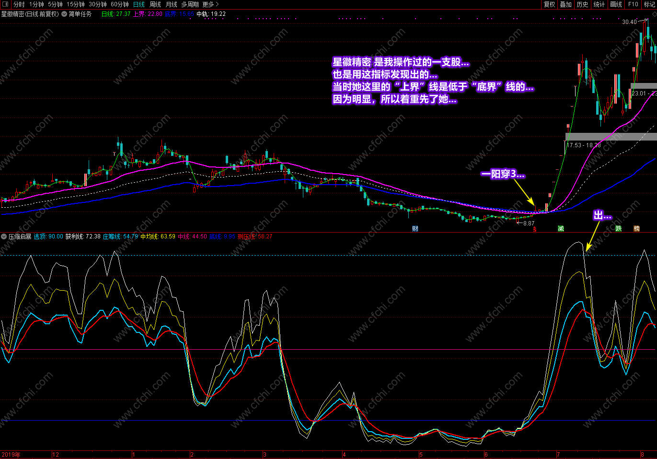The width and height of the screenshot is (657, 459).
Task: Click the 日线: 27.37 indicator value
Action: click(x=116, y=14)
